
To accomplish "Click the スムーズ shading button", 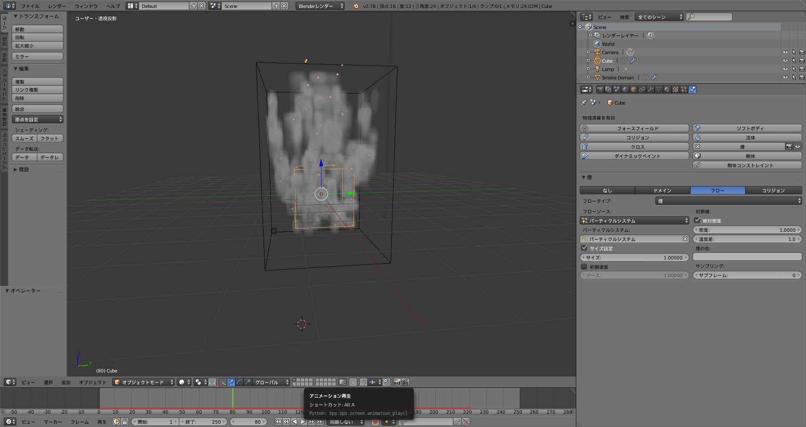I will pos(24,139).
